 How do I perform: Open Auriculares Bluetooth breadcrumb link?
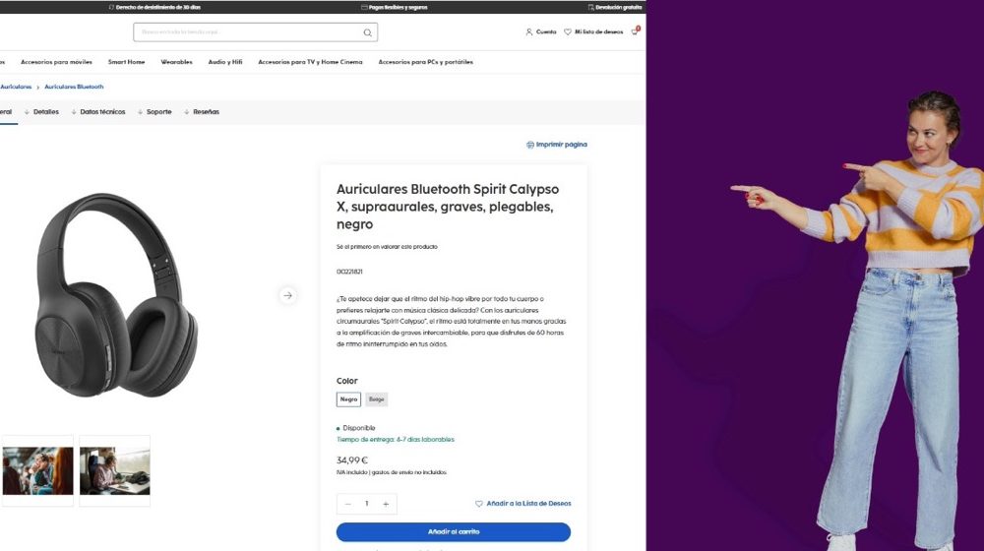pyautogui.click(x=74, y=87)
